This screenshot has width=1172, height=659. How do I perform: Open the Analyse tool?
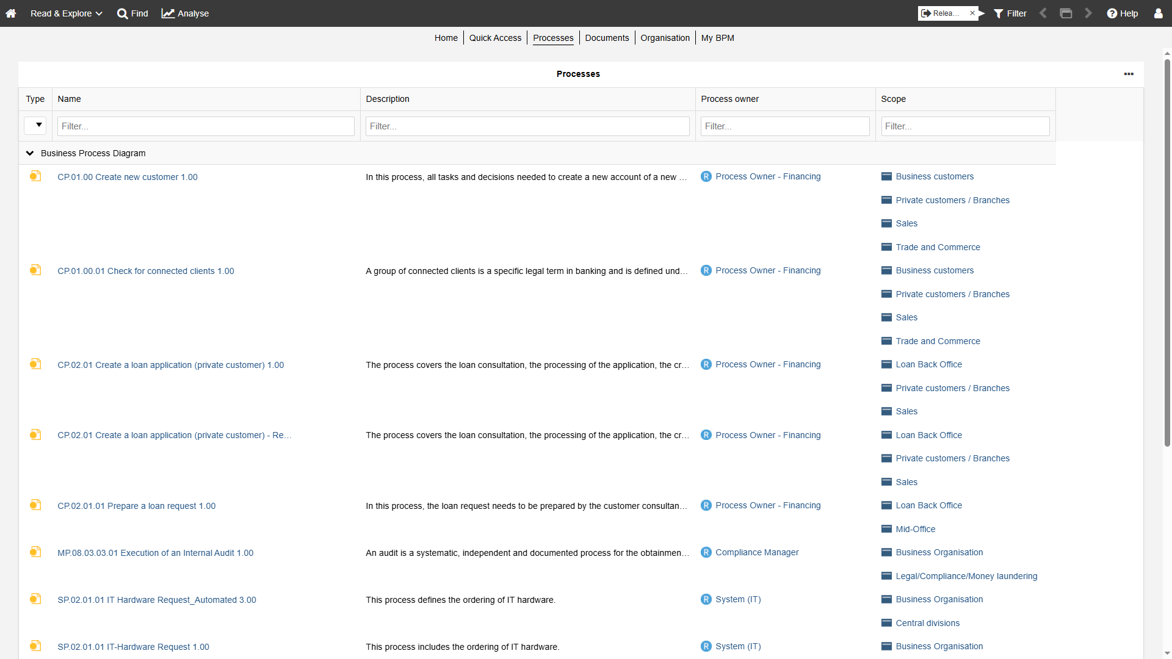point(185,13)
